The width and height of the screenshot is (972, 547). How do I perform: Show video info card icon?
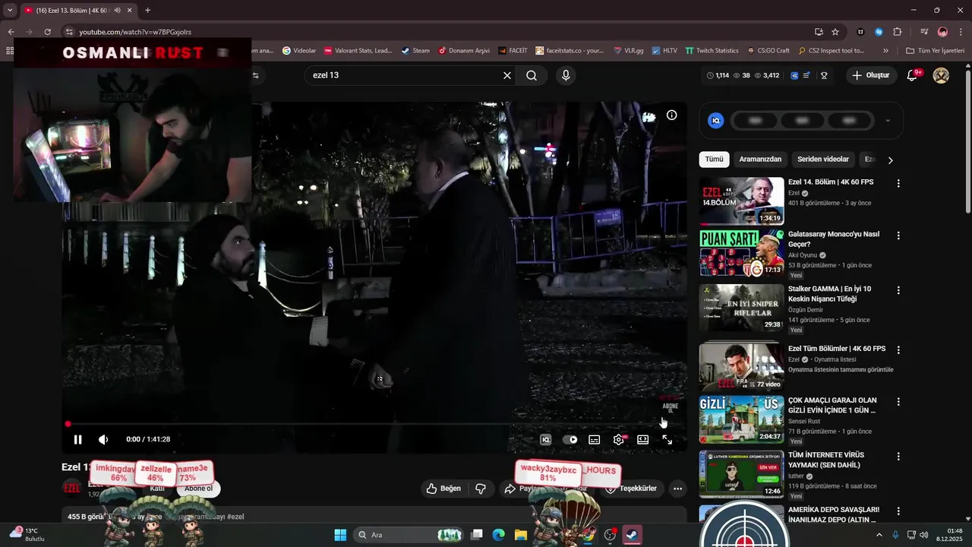[x=672, y=115]
